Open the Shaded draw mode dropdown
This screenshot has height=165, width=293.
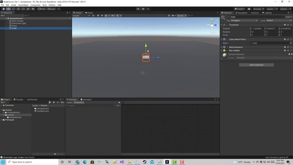tap(81, 16)
